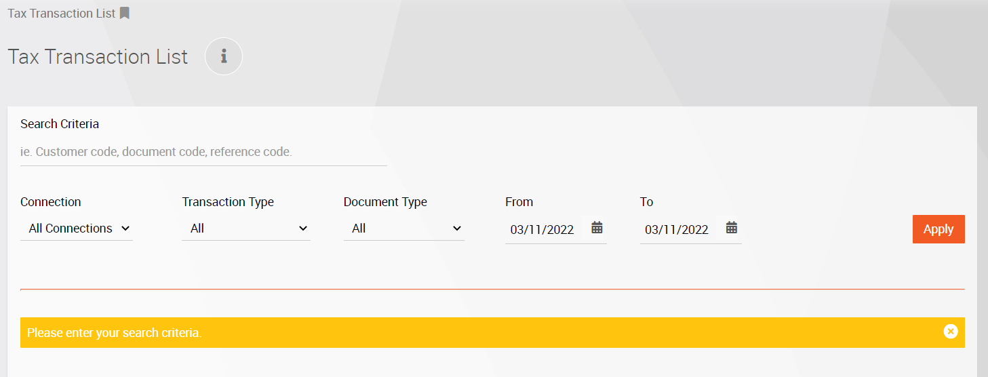Open the To date calendar picker
The width and height of the screenshot is (988, 377).
(x=731, y=228)
